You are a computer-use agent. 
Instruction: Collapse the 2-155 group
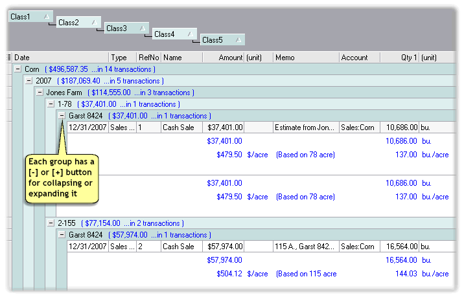[x=51, y=223]
